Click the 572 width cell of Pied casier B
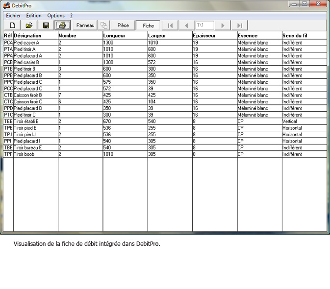 click(170, 62)
